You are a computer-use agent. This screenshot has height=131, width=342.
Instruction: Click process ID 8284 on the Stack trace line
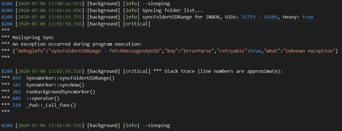coord(7,71)
